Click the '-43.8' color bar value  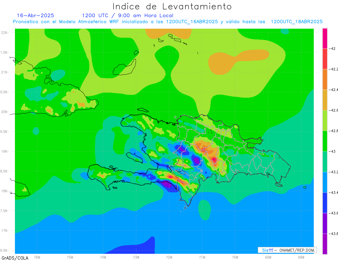coord(334,233)
